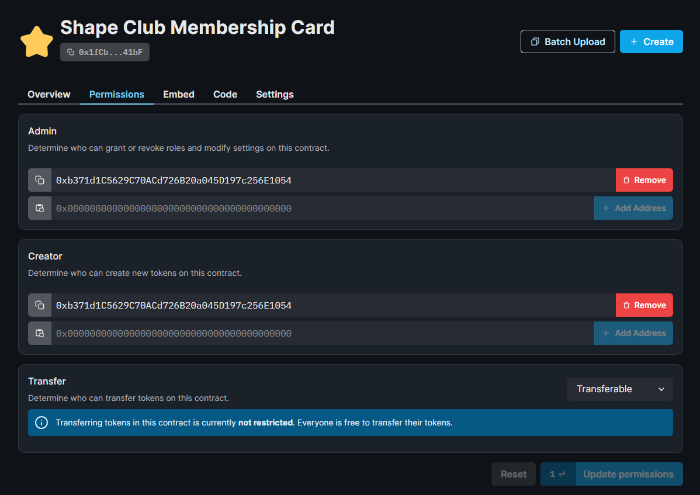Click the Batch Upload button
700x495 pixels.
pos(567,41)
